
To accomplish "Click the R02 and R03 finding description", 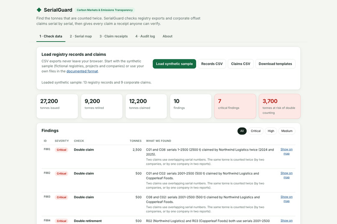I will pos(208,221).
